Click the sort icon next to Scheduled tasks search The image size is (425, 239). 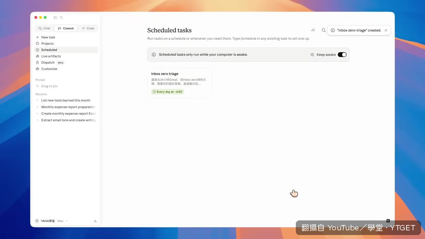point(313,30)
